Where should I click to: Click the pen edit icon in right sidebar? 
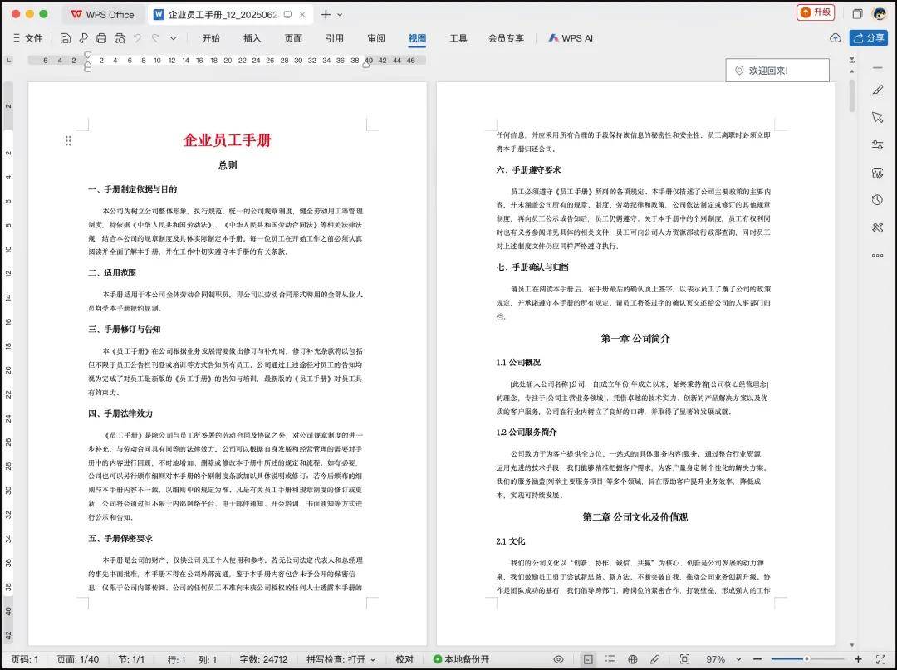click(877, 90)
